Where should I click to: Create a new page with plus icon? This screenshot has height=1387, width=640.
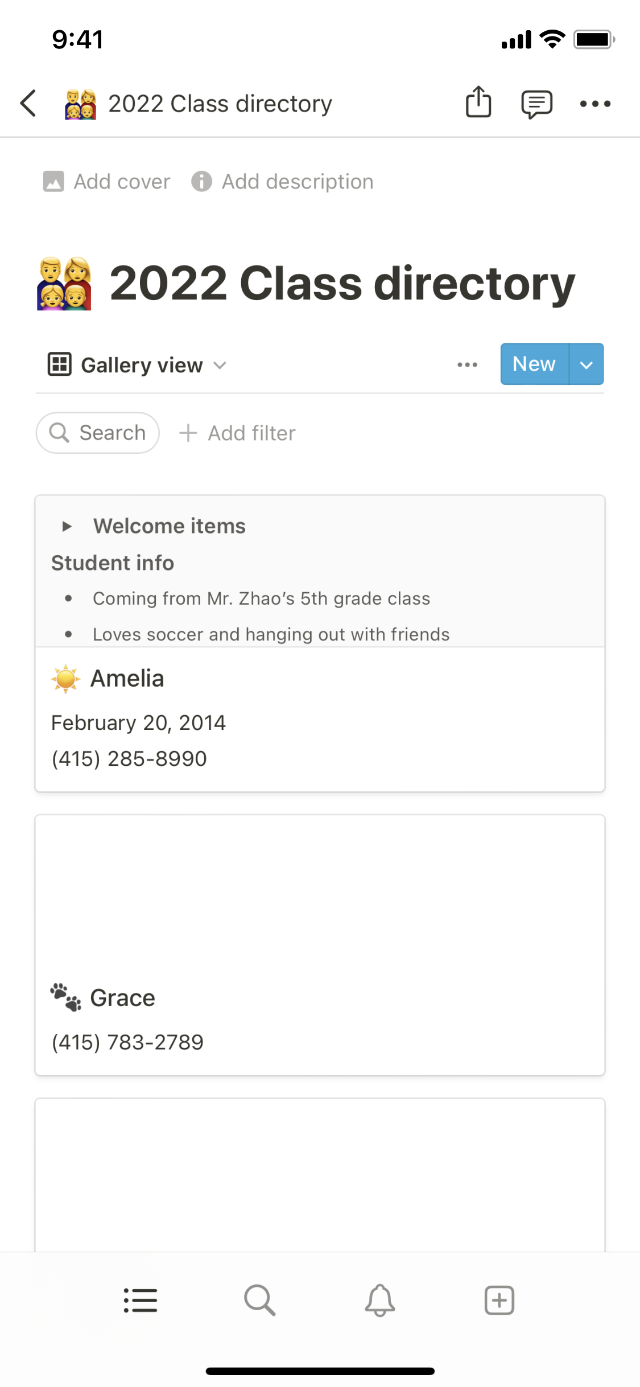tap(499, 1300)
